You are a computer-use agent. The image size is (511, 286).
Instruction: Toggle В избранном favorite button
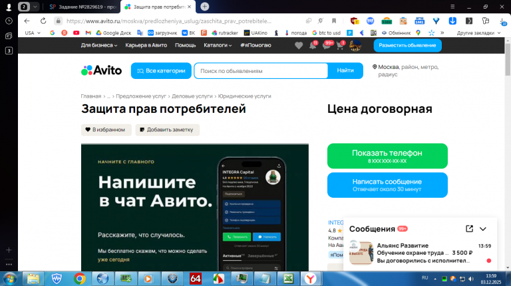(106, 129)
